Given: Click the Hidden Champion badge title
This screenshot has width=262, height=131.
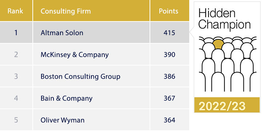Looking at the screenshot, I should coord(225,19).
